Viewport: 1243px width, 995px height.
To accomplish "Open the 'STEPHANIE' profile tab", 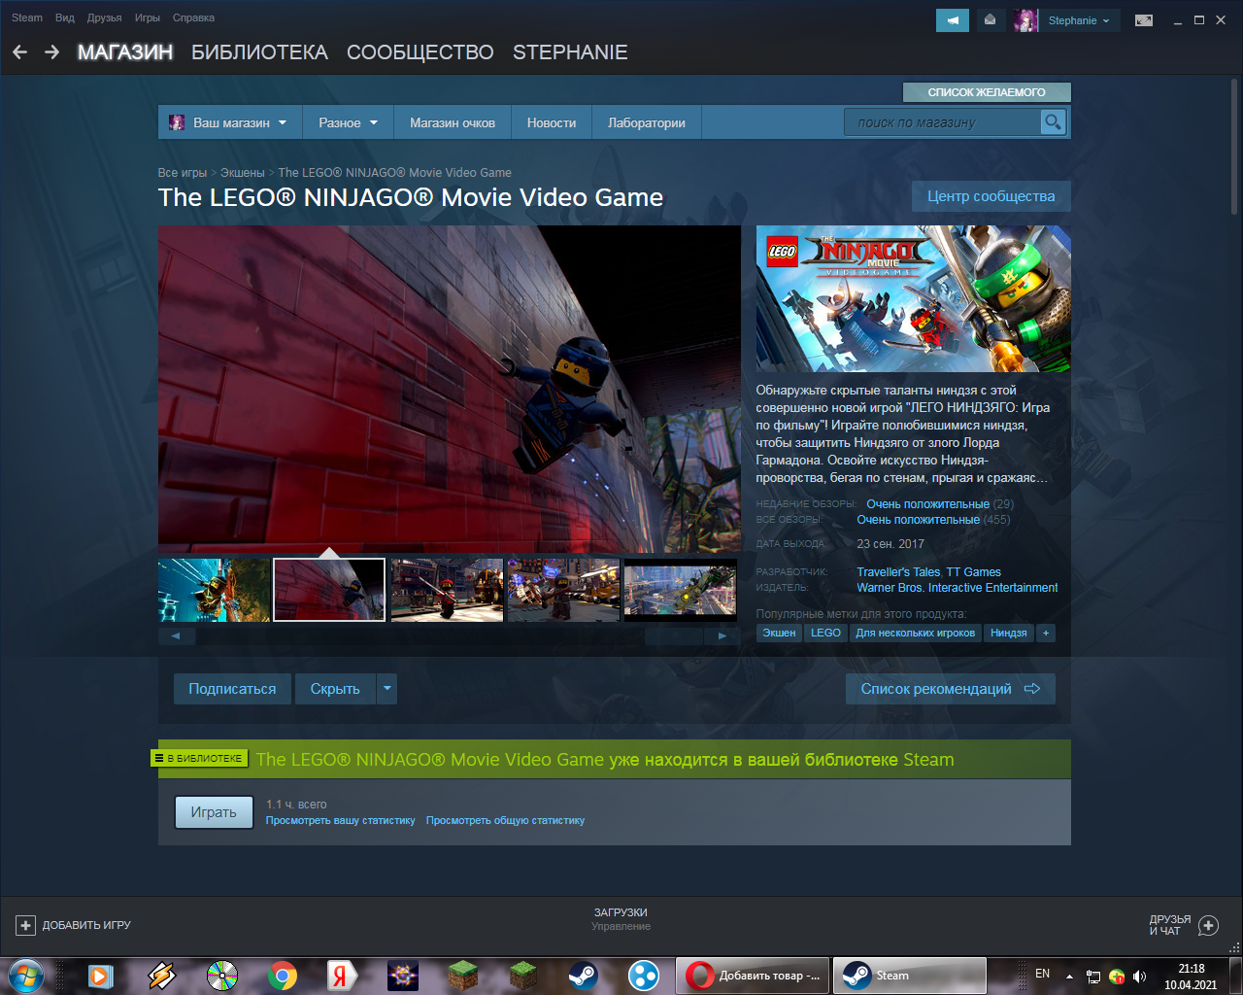I will click(570, 52).
